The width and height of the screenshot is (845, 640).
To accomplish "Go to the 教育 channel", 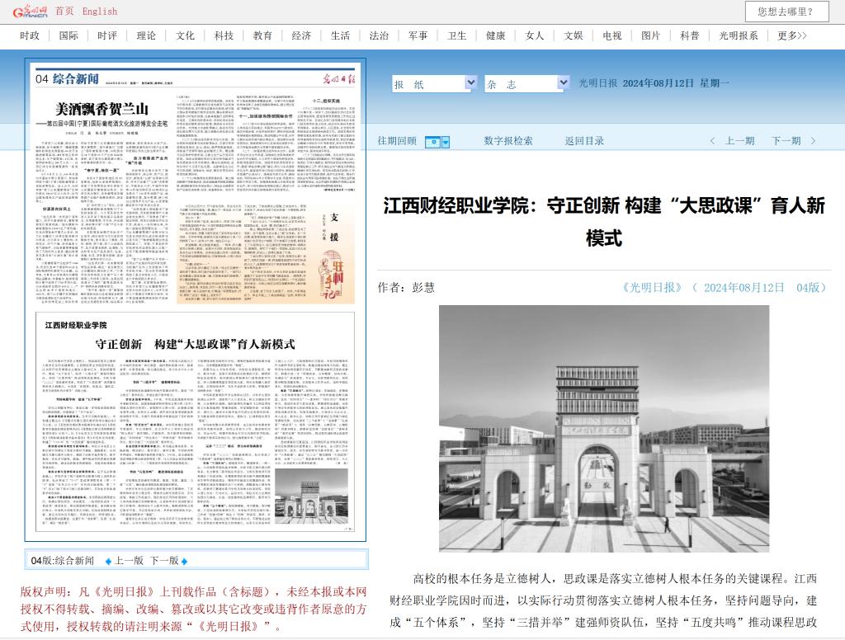I will (x=262, y=35).
